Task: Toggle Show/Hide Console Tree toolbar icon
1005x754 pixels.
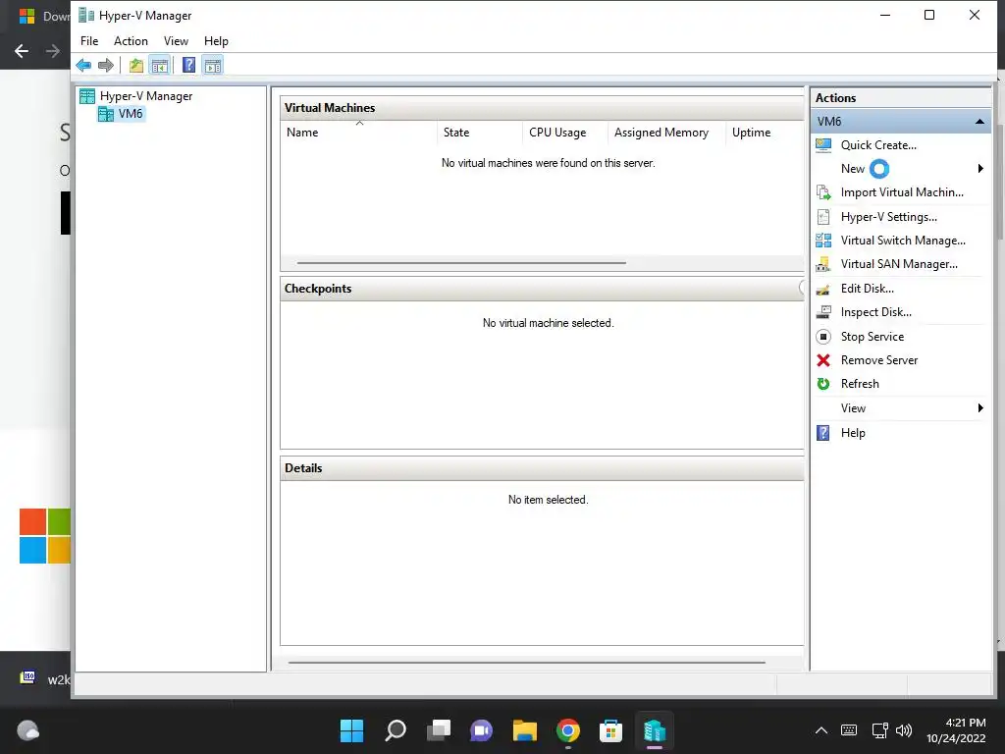Action: 160,65
